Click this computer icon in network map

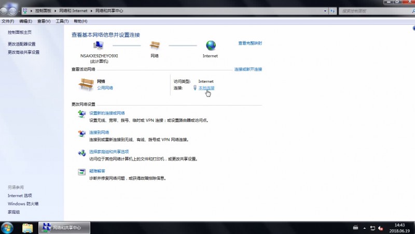pyautogui.click(x=99, y=46)
